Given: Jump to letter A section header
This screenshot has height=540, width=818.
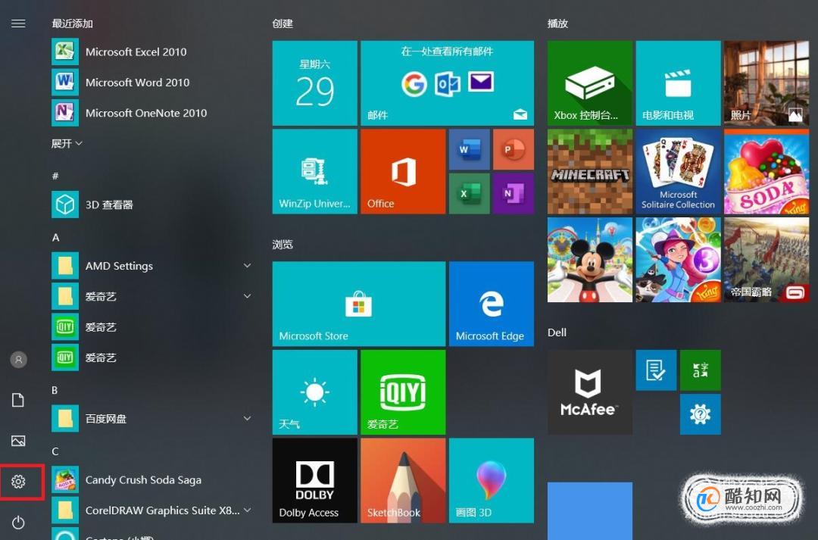Looking at the screenshot, I should pyautogui.click(x=56, y=237).
